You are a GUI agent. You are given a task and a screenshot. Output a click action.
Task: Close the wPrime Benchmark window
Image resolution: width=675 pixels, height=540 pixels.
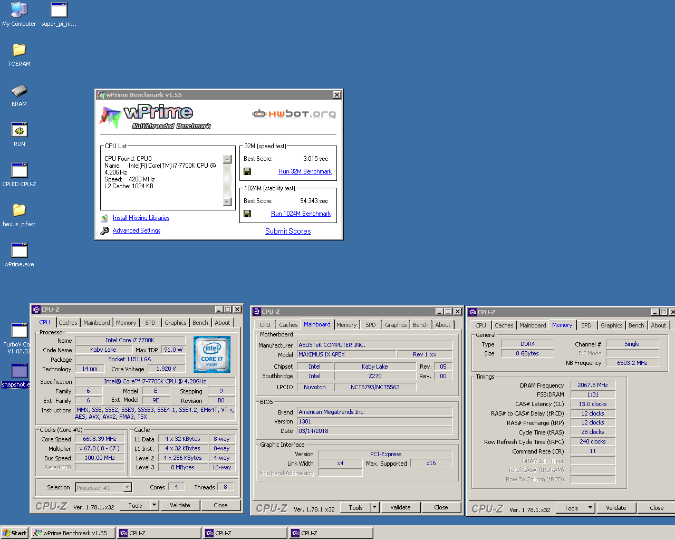336,95
